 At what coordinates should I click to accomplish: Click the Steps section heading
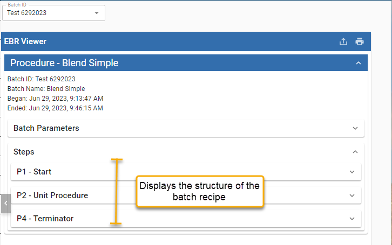click(x=24, y=152)
